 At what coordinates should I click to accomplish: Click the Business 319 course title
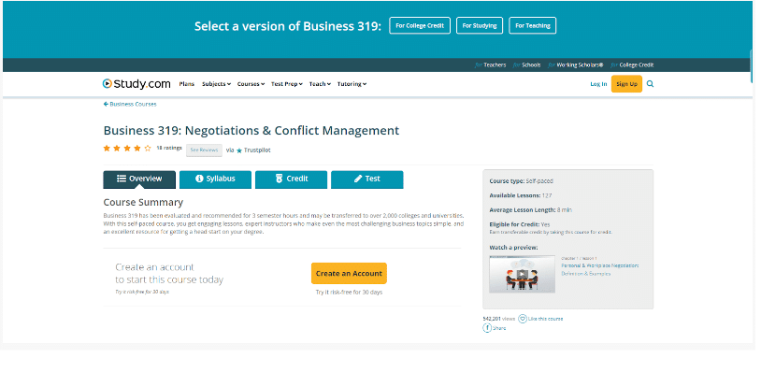coord(251,131)
